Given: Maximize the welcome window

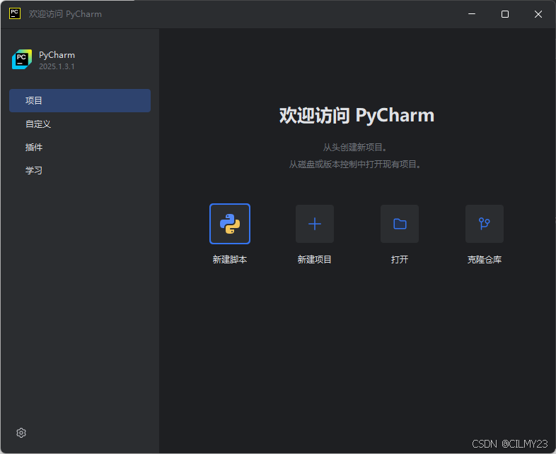Looking at the screenshot, I should pos(505,14).
